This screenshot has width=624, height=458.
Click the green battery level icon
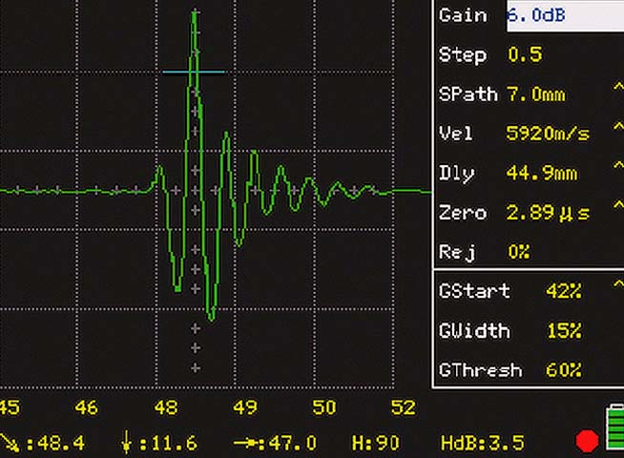(x=614, y=431)
